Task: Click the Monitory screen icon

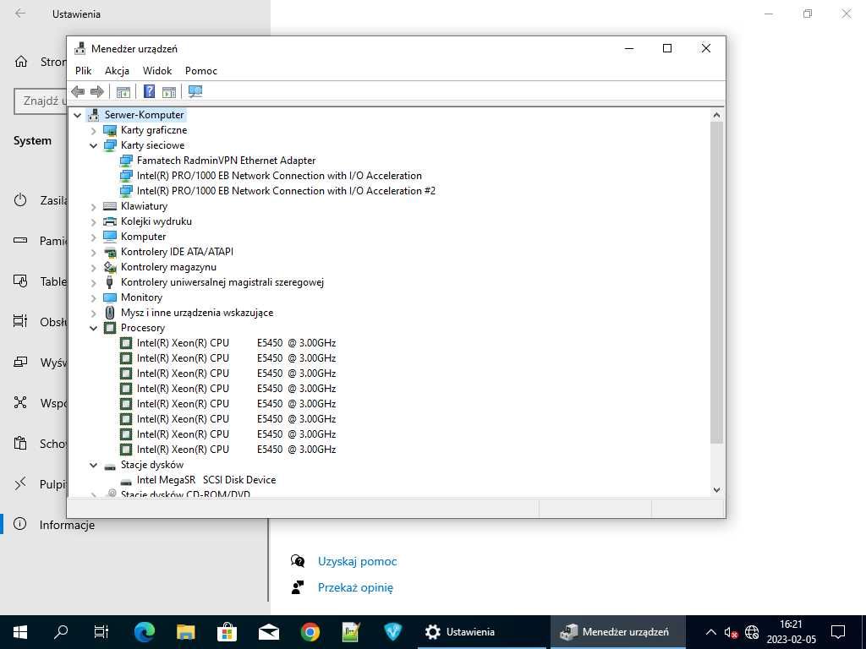Action: [x=110, y=297]
